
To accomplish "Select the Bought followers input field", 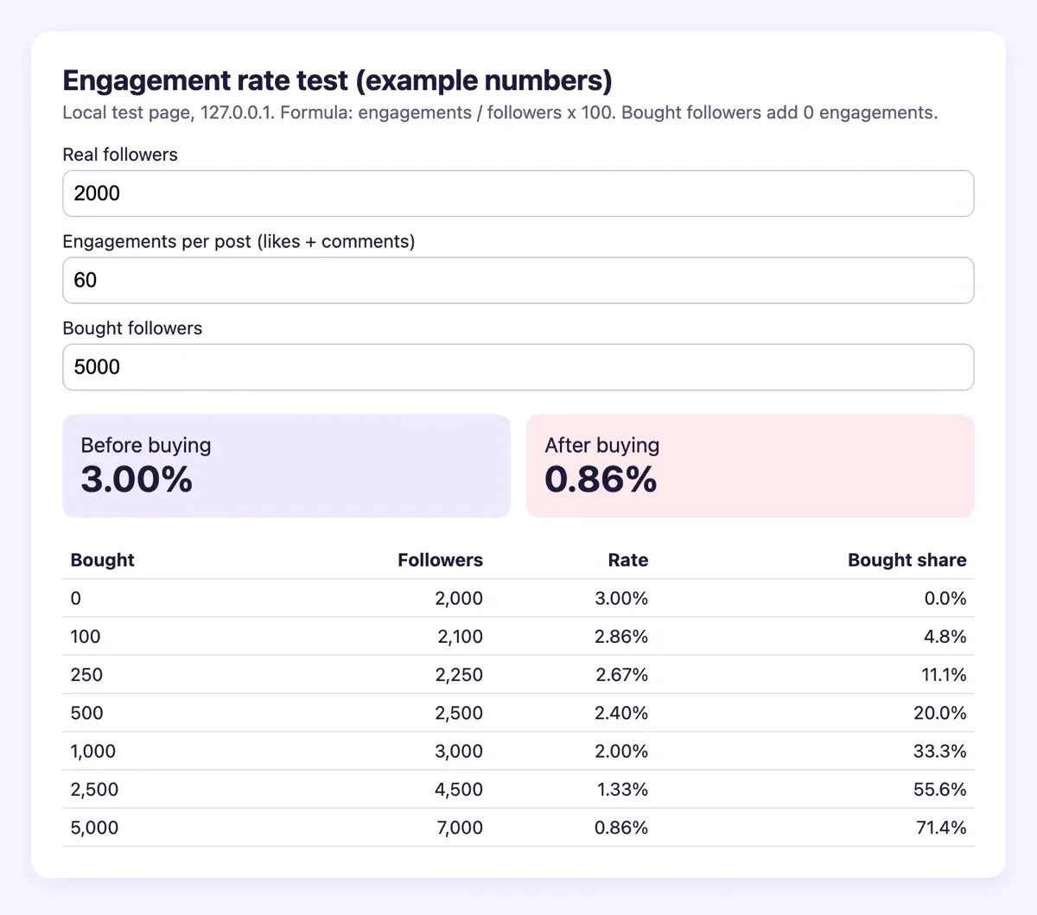I will tap(518, 367).
